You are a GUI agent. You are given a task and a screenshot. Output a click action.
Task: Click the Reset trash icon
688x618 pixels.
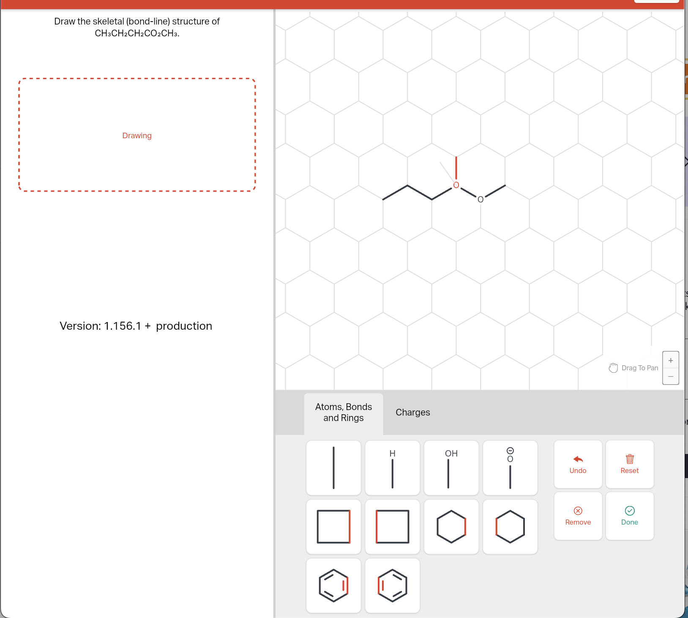coord(630,459)
